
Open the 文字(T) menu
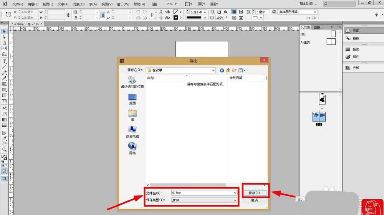coord(63,4)
